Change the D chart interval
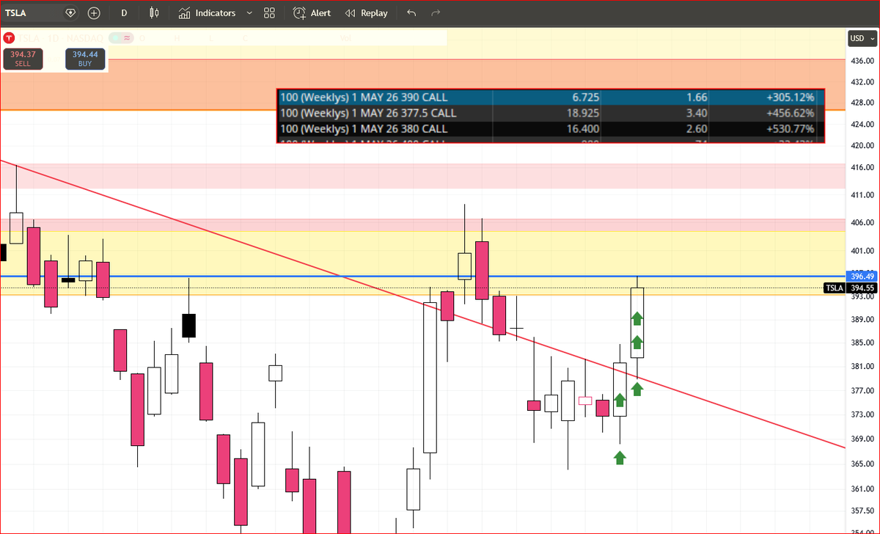Screen dimensions: 880x534 (124, 13)
